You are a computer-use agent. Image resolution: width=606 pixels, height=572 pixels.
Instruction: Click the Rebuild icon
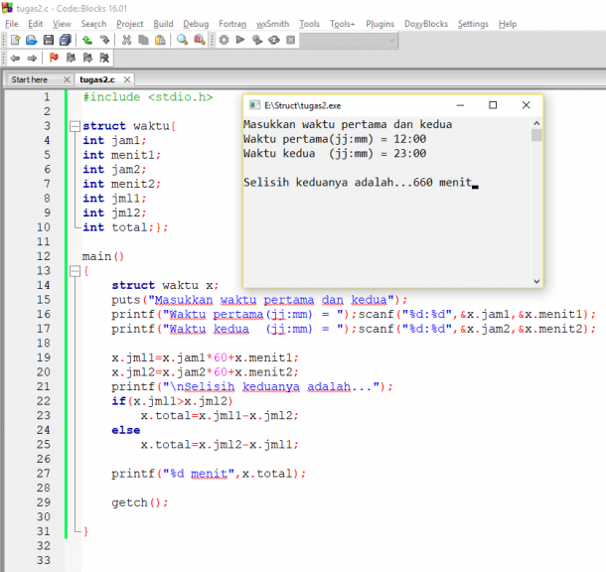click(274, 40)
